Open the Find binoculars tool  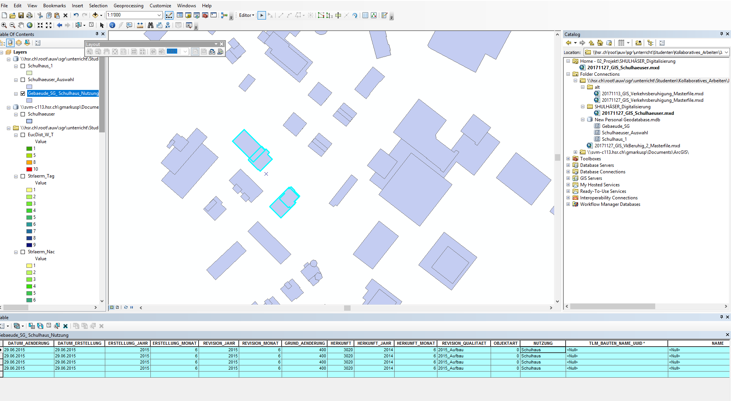[x=150, y=25]
